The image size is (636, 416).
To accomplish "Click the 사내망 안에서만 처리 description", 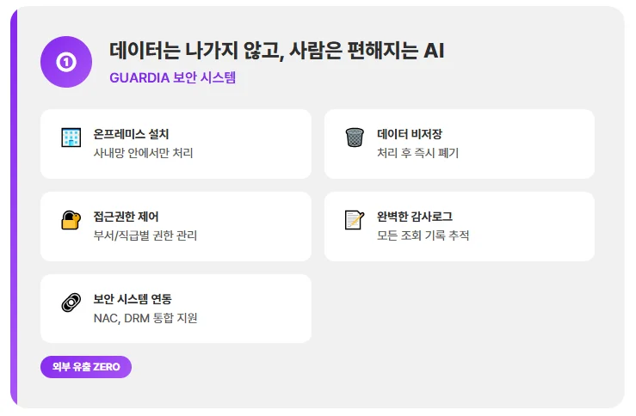I will (144, 153).
